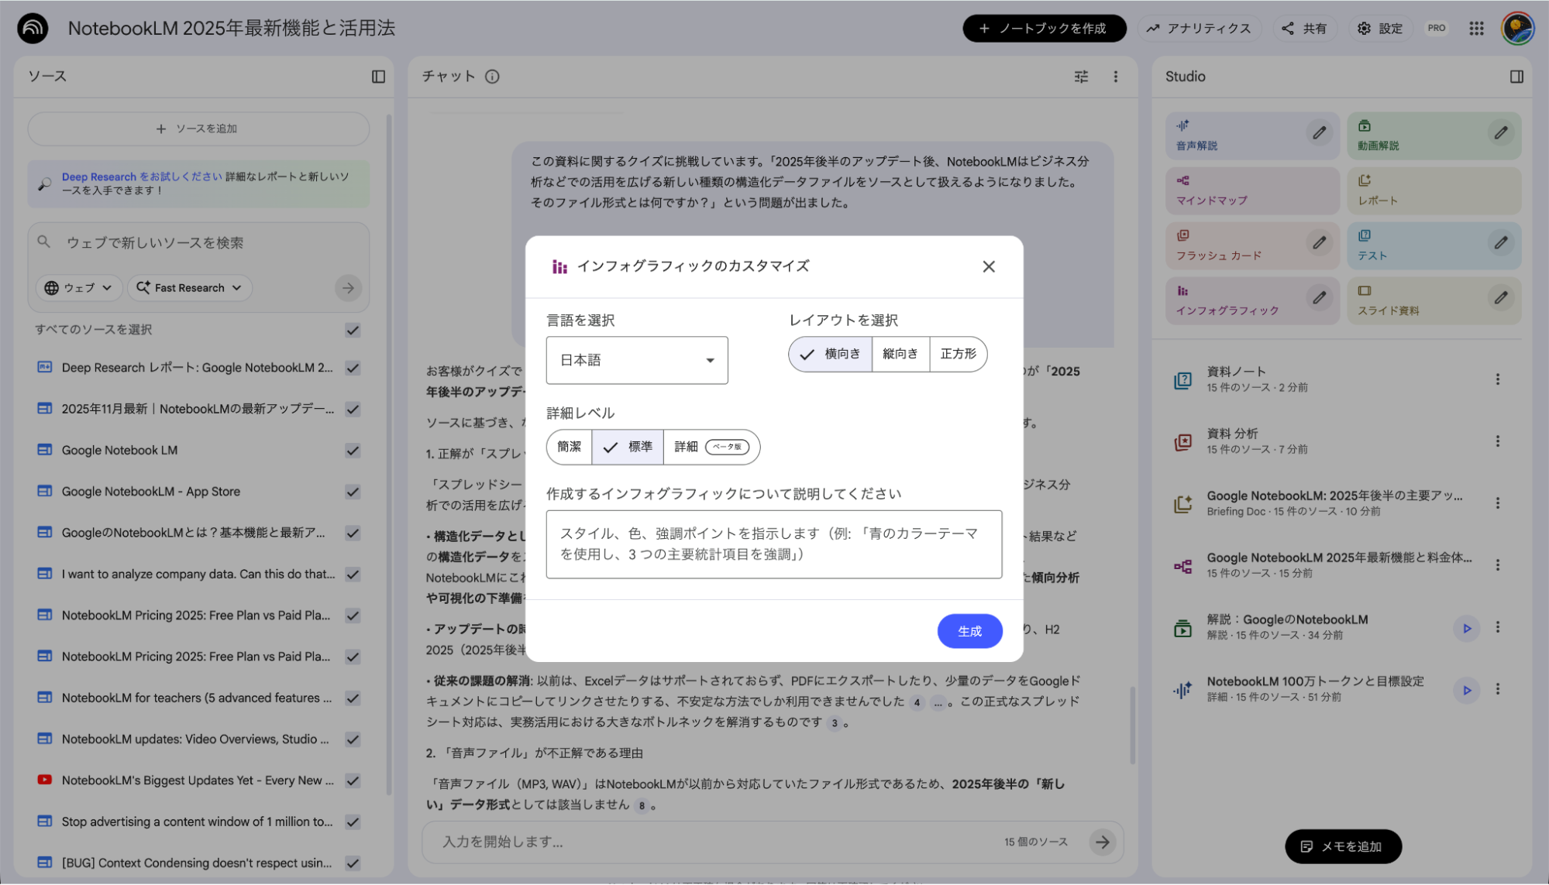
Task: Collapse the ソース panel
Action: [x=379, y=76]
